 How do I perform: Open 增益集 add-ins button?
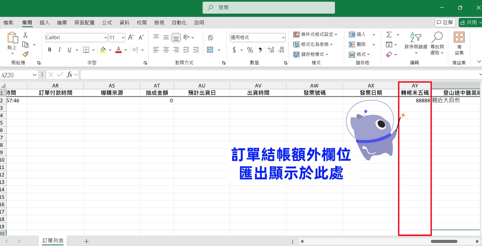point(459,43)
